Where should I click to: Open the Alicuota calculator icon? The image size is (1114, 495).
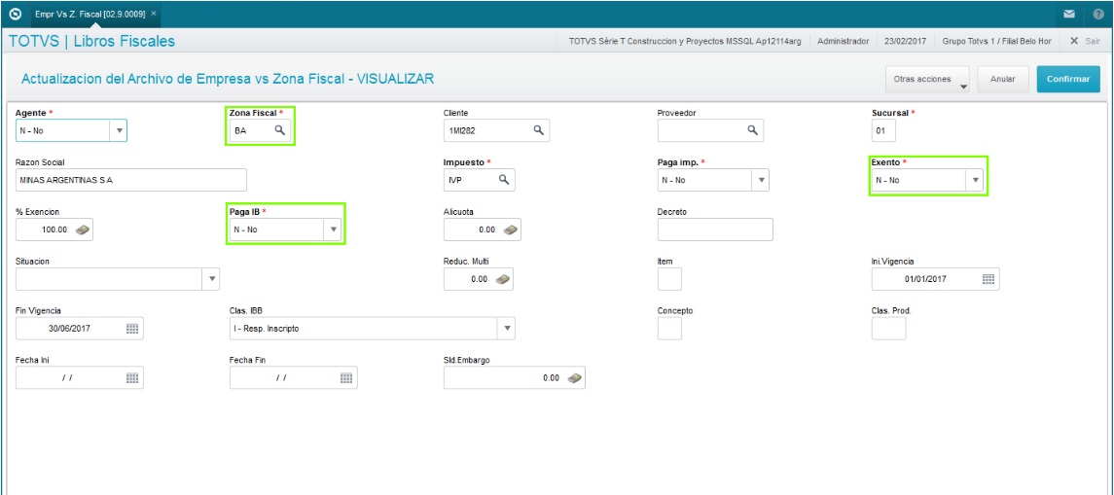point(510,230)
